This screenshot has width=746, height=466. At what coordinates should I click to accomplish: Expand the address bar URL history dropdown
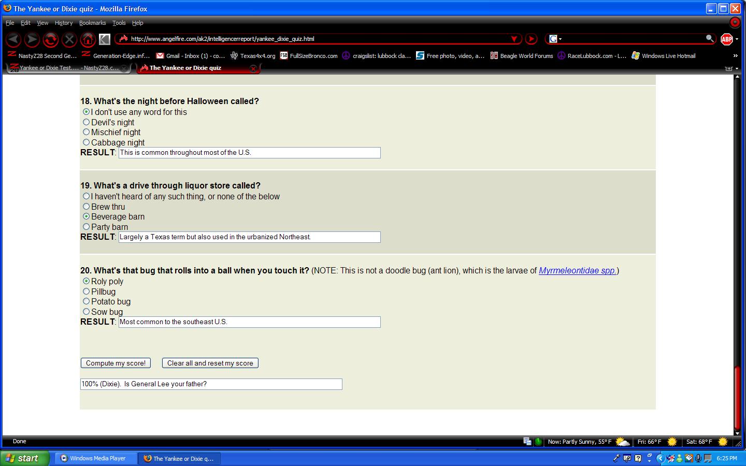[514, 39]
